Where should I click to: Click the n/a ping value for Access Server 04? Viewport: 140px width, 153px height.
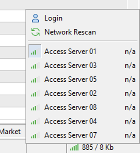pos(130,121)
